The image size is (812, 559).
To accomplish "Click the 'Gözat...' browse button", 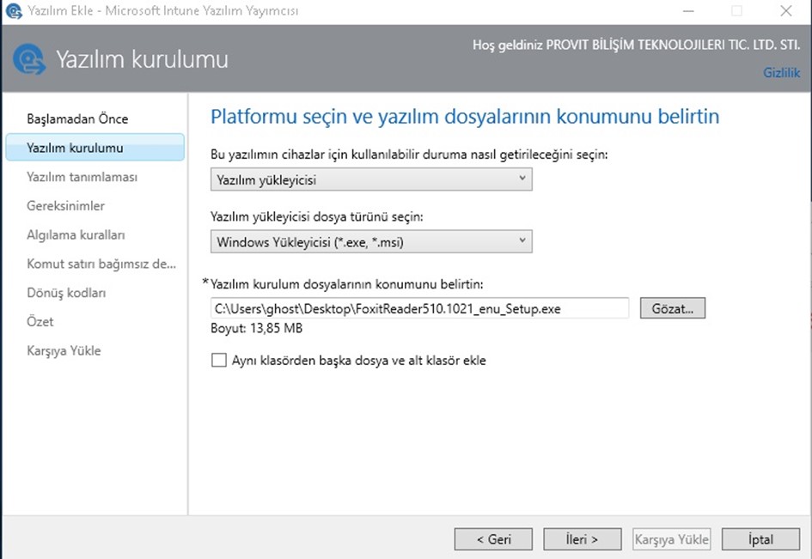I will tap(672, 308).
